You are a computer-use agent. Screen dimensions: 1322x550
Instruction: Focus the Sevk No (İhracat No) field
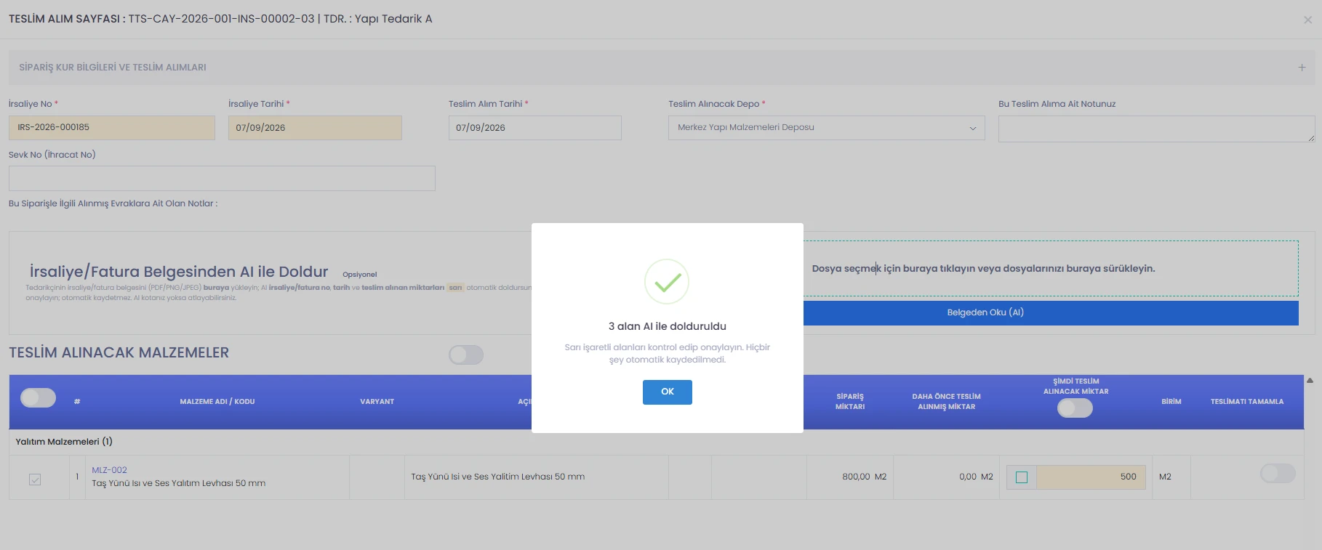pyautogui.click(x=222, y=178)
